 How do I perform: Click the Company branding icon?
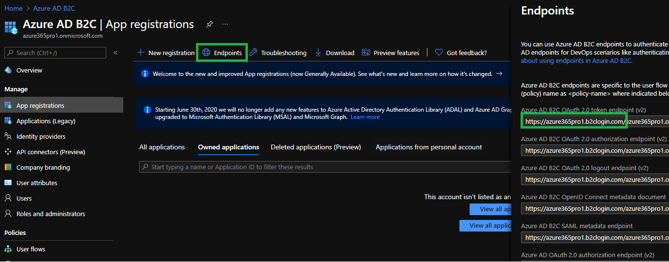pos(8,167)
